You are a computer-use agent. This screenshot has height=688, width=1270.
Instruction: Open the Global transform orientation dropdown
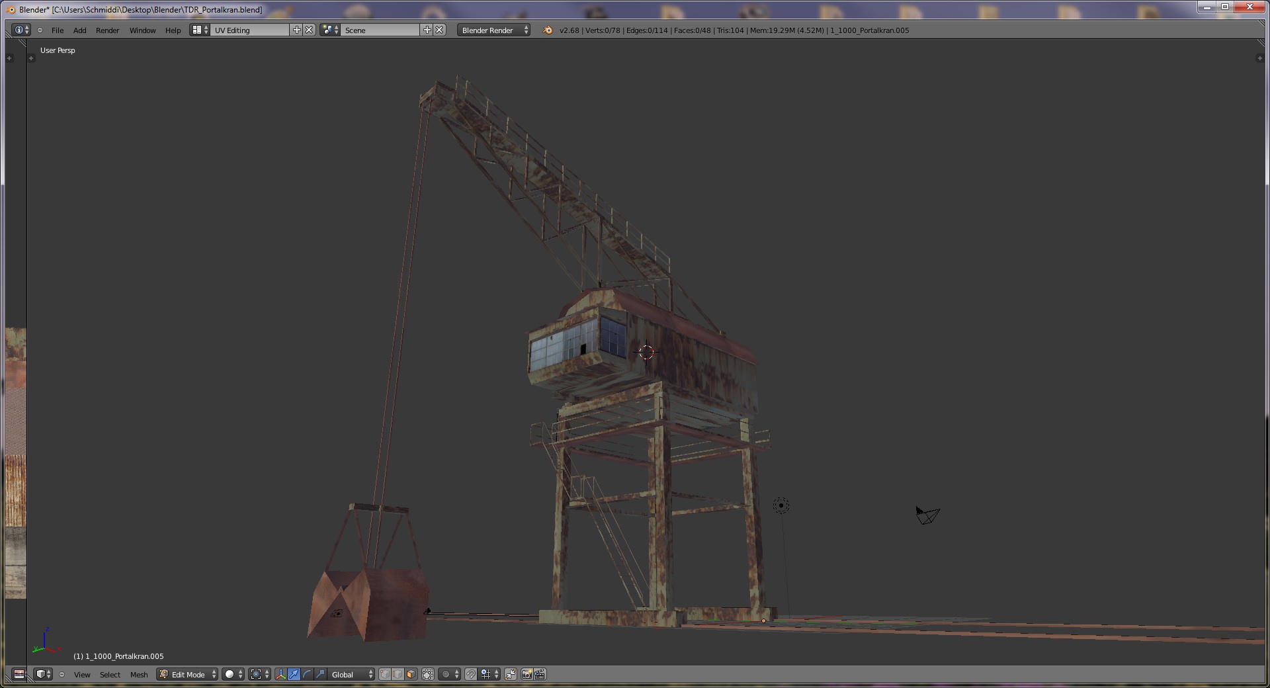pyautogui.click(x=352, y=674)
